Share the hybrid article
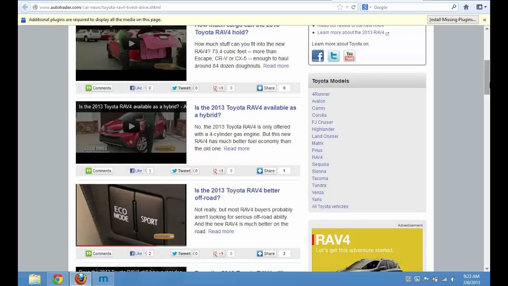This screenshot has width=508, height=286. 266,171
